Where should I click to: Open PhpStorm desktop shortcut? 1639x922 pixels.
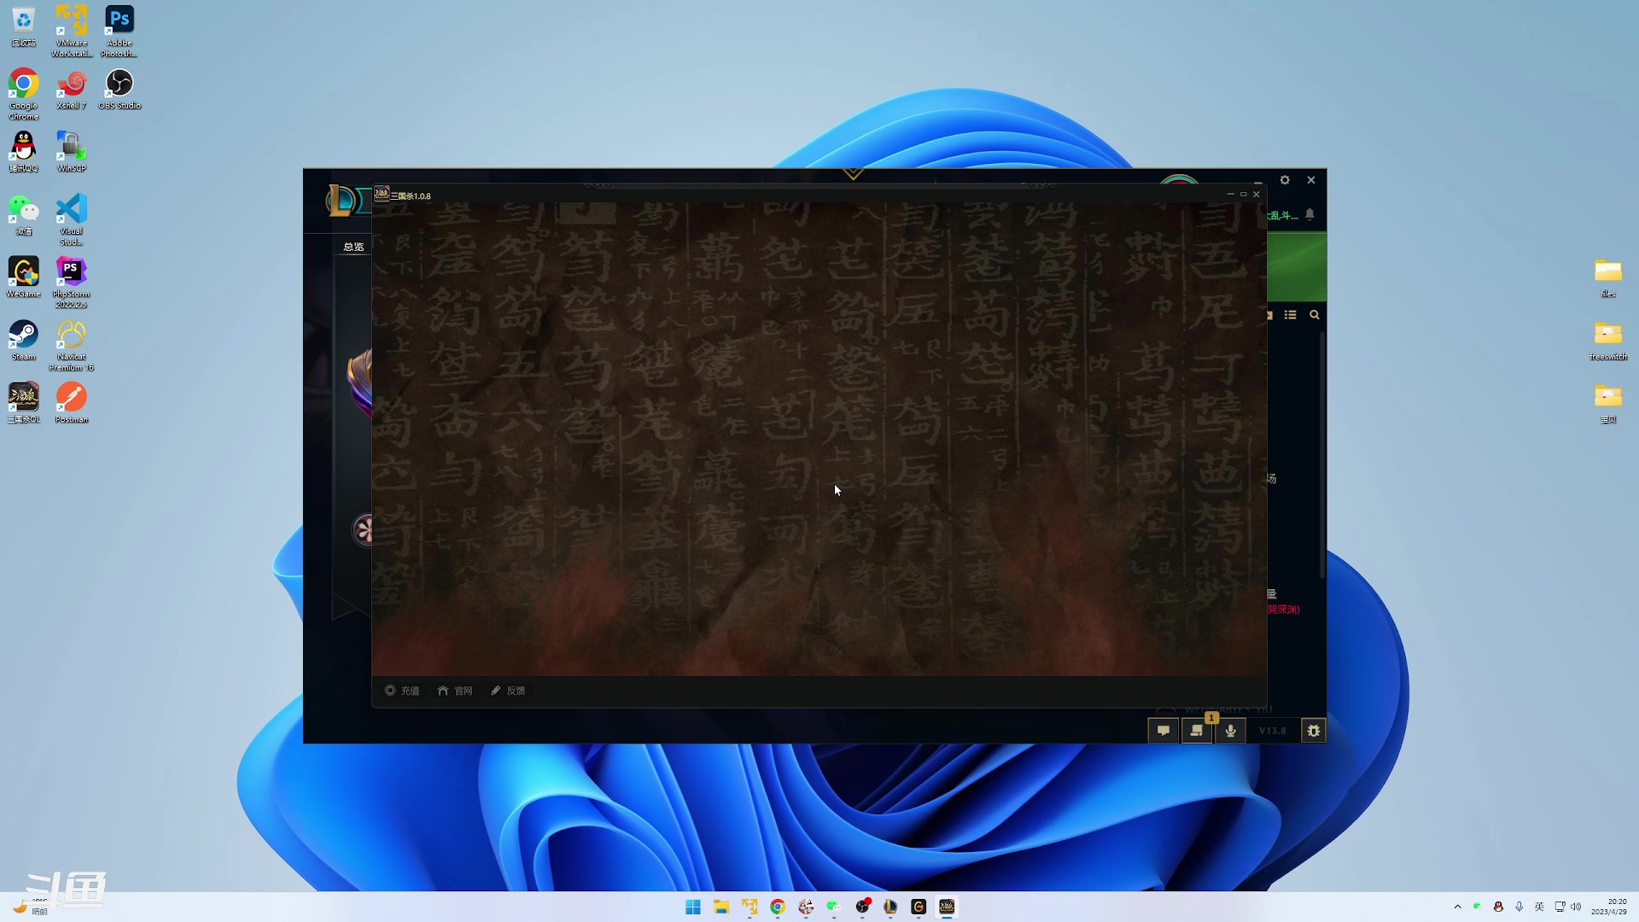(x=72, y=283)
